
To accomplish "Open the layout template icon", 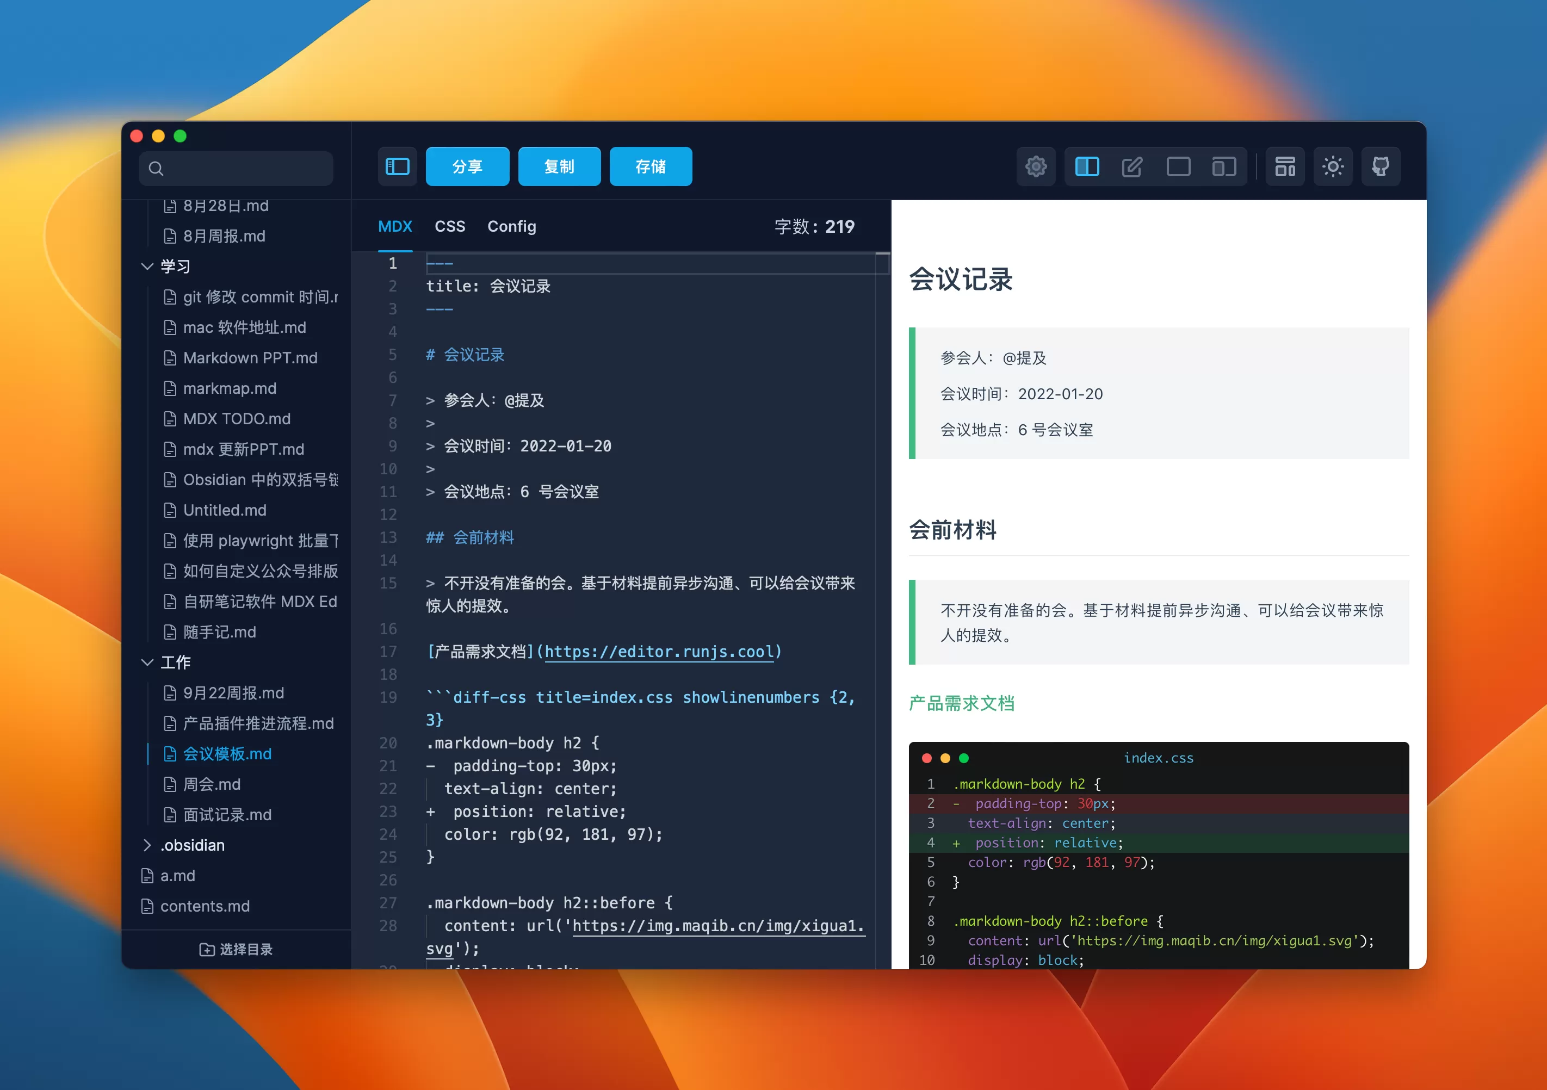I will pyautogui.click(x=1285, y=166).
